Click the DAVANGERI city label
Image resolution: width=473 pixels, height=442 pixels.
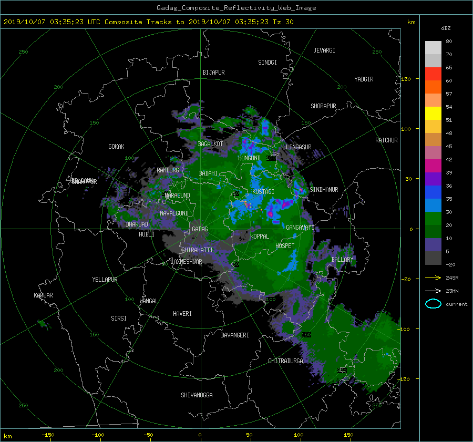click(x=235, y=335)
